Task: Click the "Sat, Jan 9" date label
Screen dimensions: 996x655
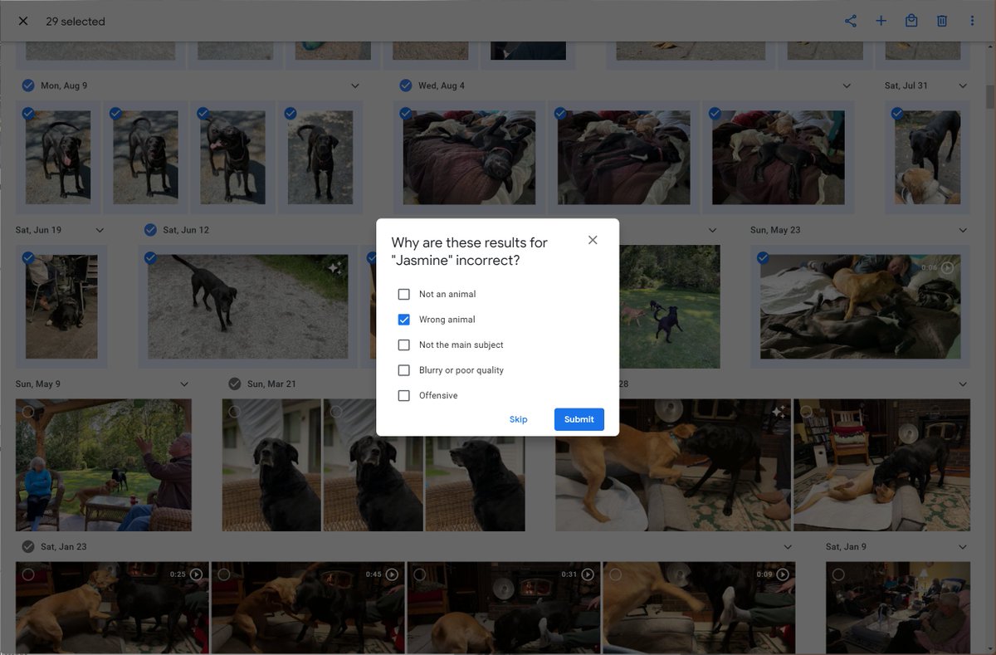Action: pos(846,547)
